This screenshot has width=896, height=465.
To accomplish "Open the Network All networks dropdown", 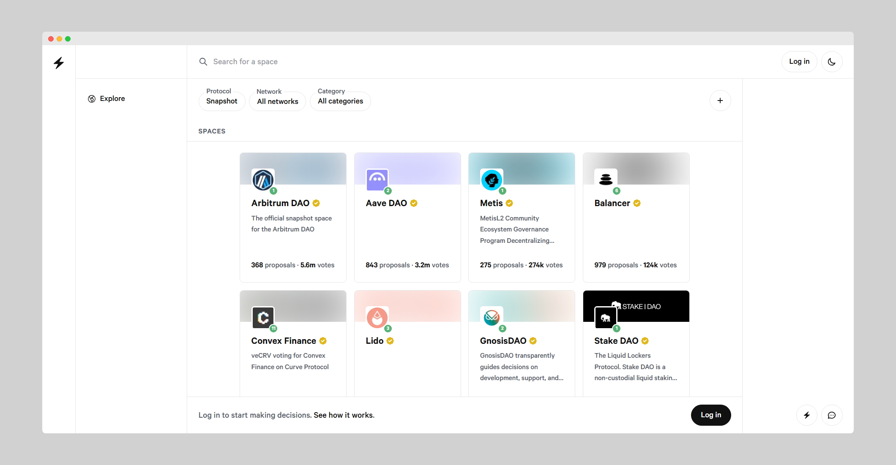I will click(277, 101).
